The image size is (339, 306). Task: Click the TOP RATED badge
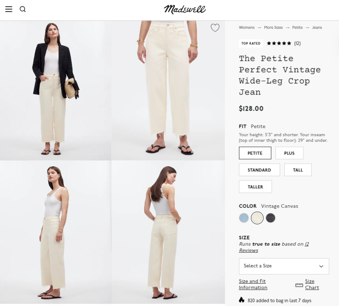251,43
